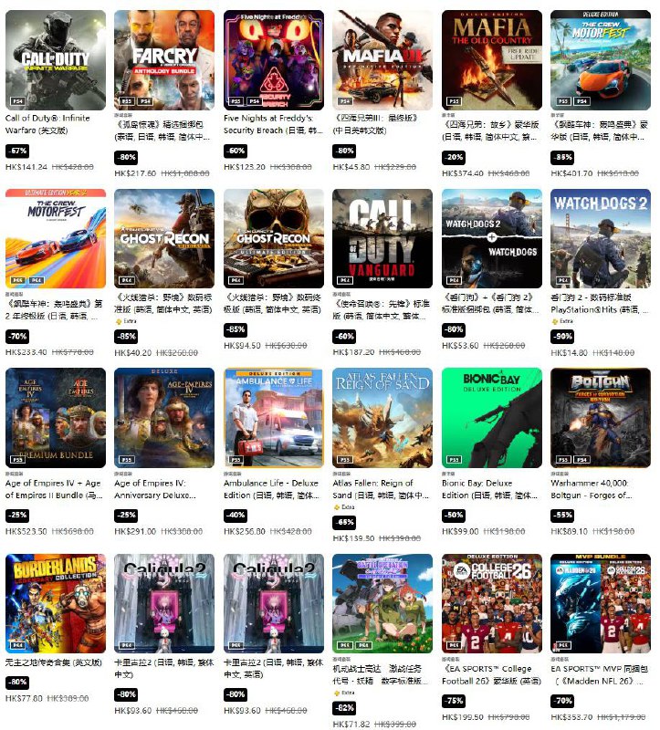Click the -90% discount badge for Watch Dogs 2

[x=563, y=336]
